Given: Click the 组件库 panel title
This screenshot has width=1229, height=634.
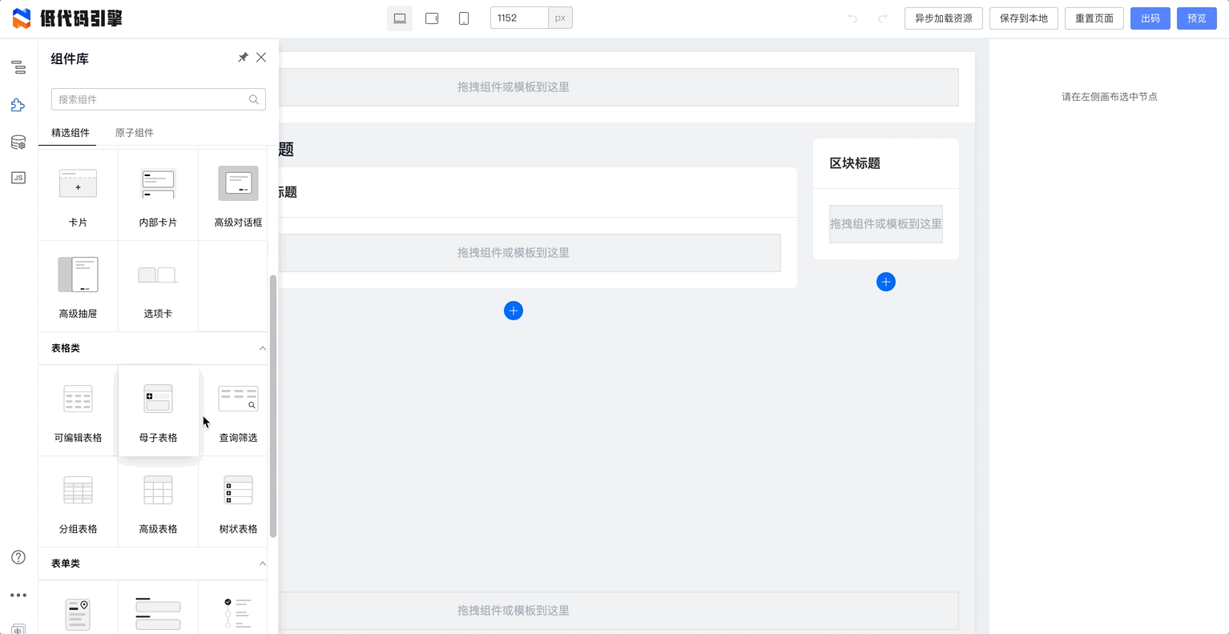Looking at the screenshot, I should (70, 58).
